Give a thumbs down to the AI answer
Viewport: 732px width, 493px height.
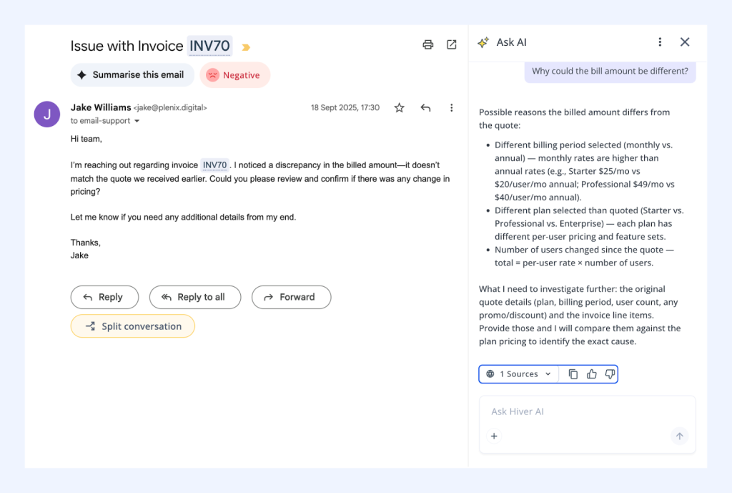pyautogui.click(x=610, y=374)
